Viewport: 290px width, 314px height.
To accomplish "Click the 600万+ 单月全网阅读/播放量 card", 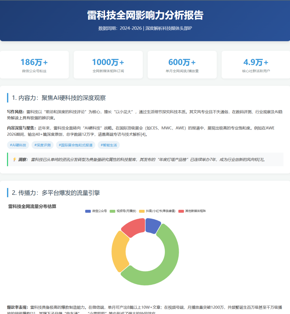I will (182, 65).
